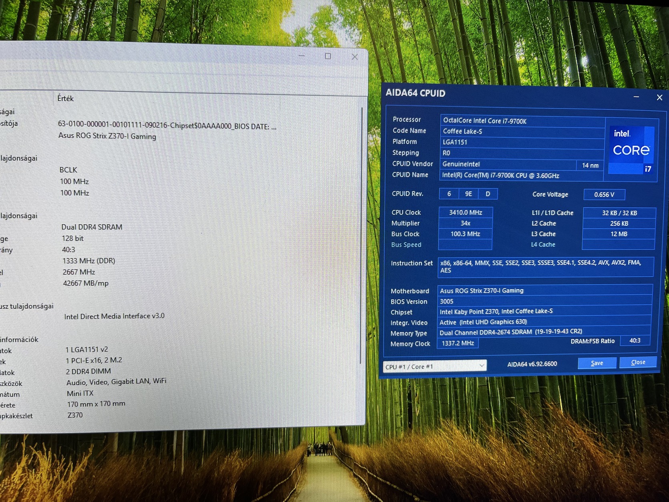Select the '170 mm x 170 mm' value
The image size is (669, 502).
click(x=96, y=404)
